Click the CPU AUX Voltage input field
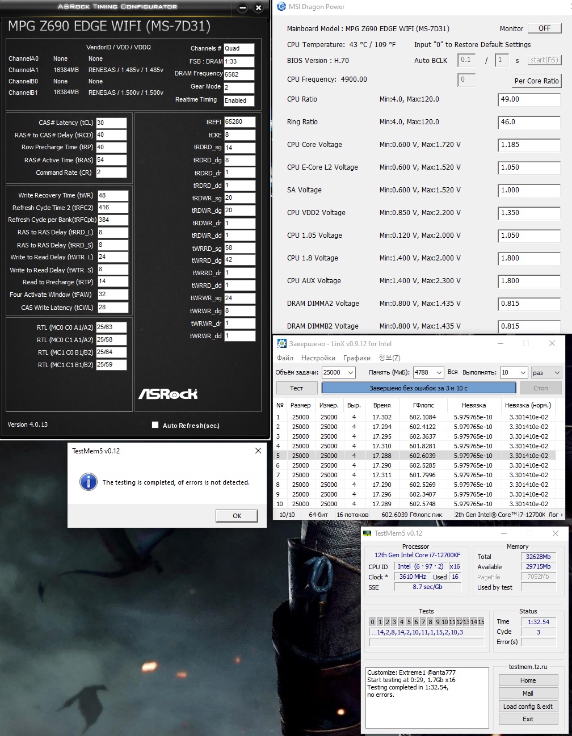This screenshot has width=572, height=736. coord(529,281)
